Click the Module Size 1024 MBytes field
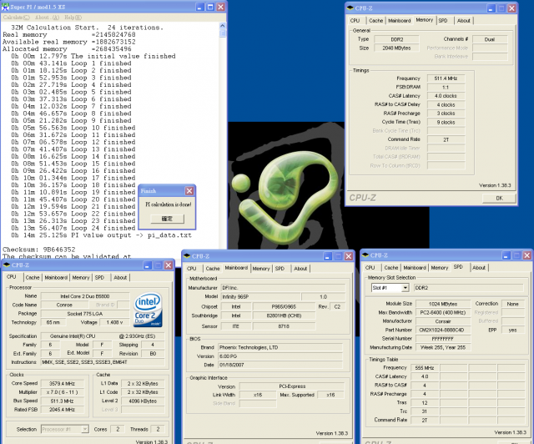 coord(443,304)
